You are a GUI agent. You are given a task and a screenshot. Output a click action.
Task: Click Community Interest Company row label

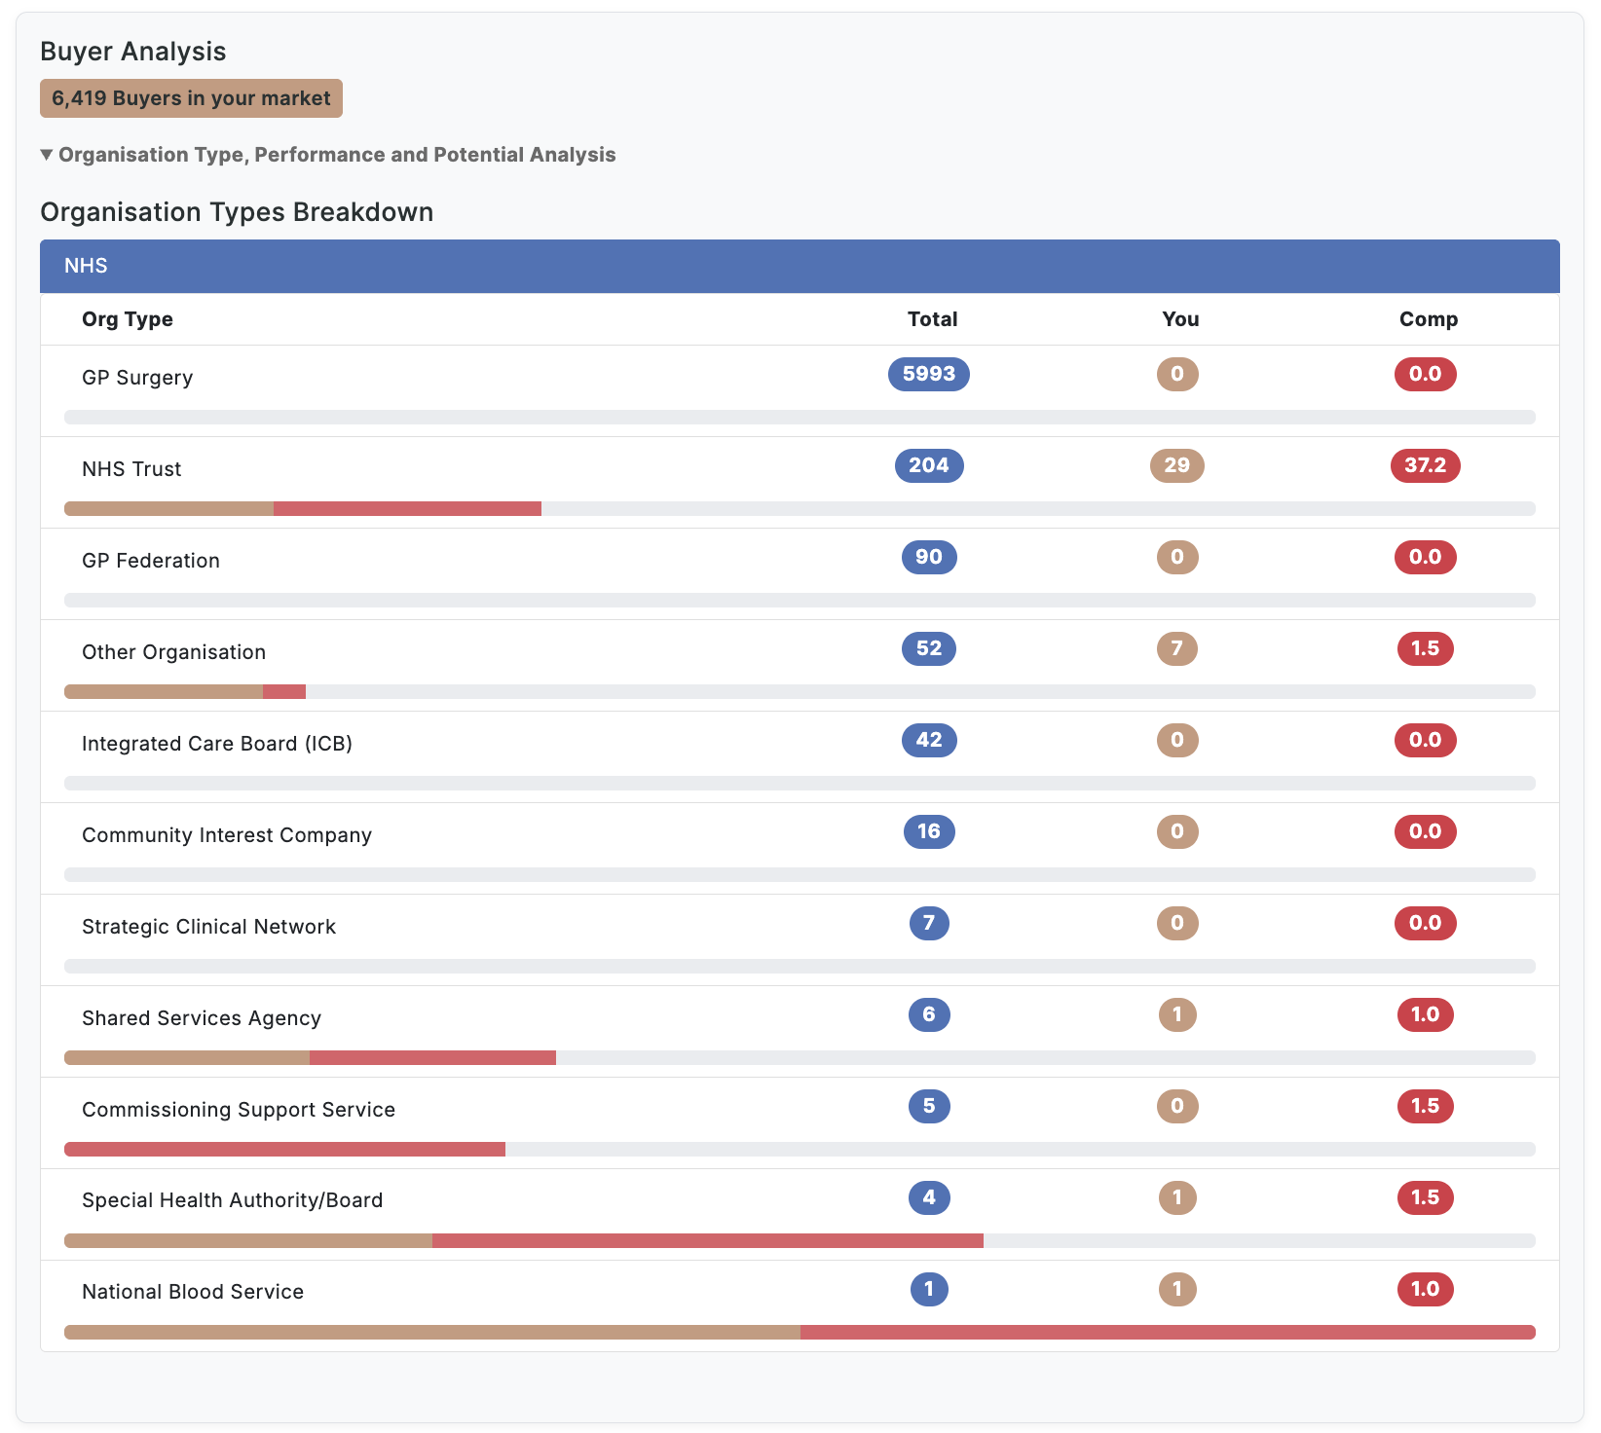(227, 835)
